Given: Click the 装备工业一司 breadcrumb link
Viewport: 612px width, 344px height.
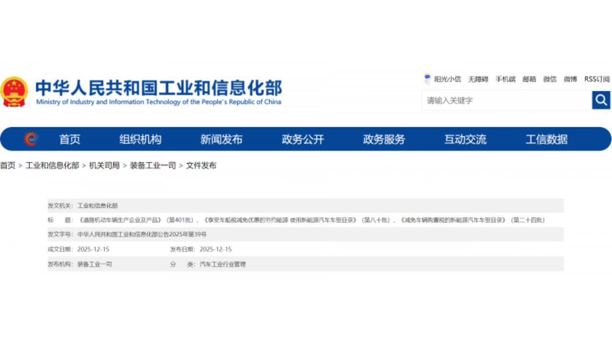Looking at the screenshot, I should (x=152, y=166).
